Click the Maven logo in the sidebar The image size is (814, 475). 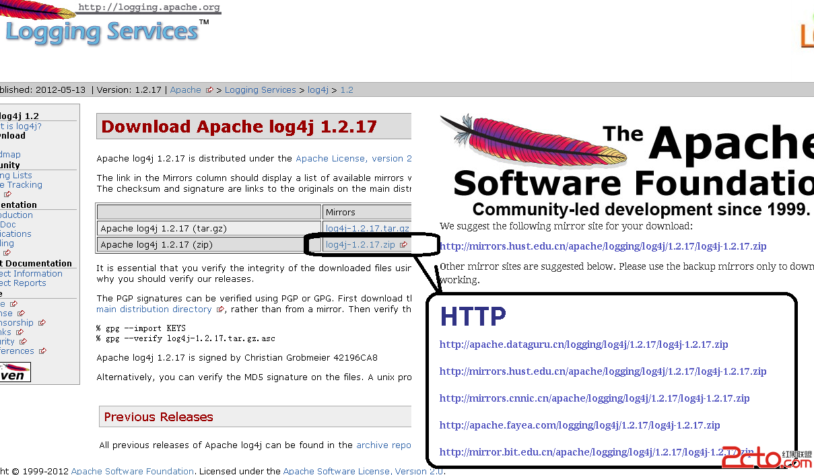point(15,372)
